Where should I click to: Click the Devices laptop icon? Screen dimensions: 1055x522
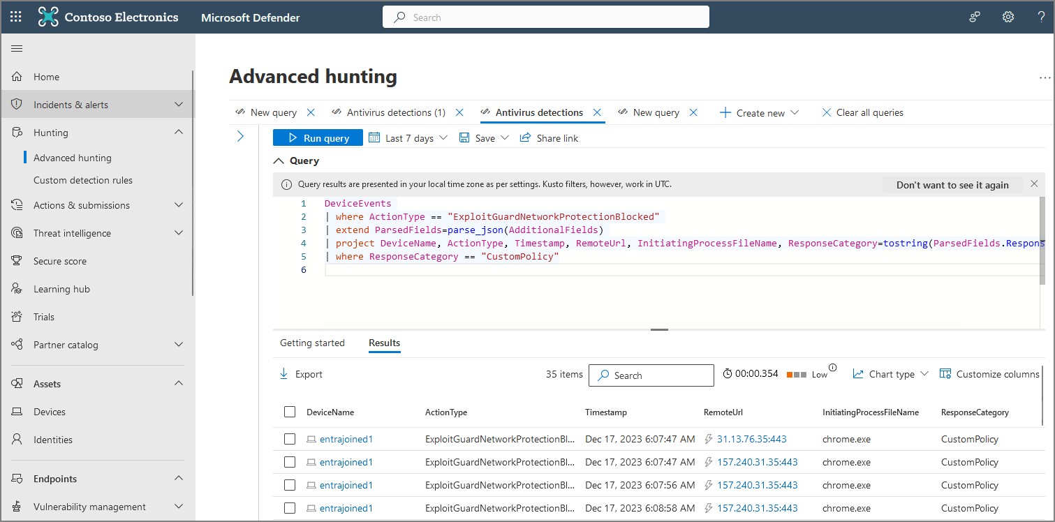tap(17, 412)
